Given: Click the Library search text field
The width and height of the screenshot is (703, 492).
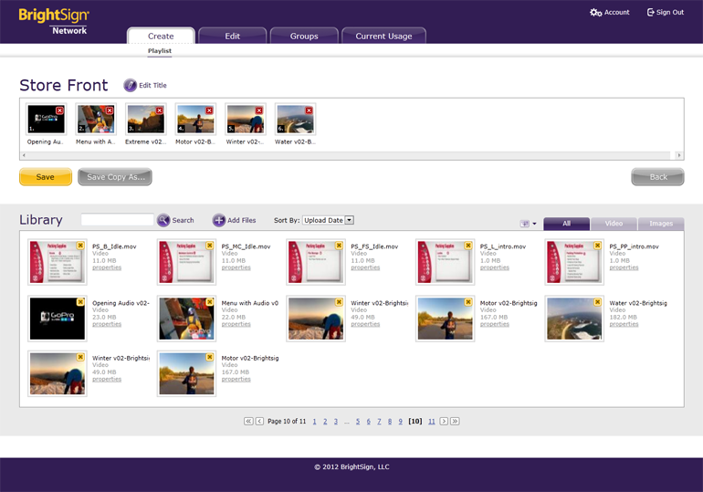Looking at the screenshot, I should [x=117, y=220].
